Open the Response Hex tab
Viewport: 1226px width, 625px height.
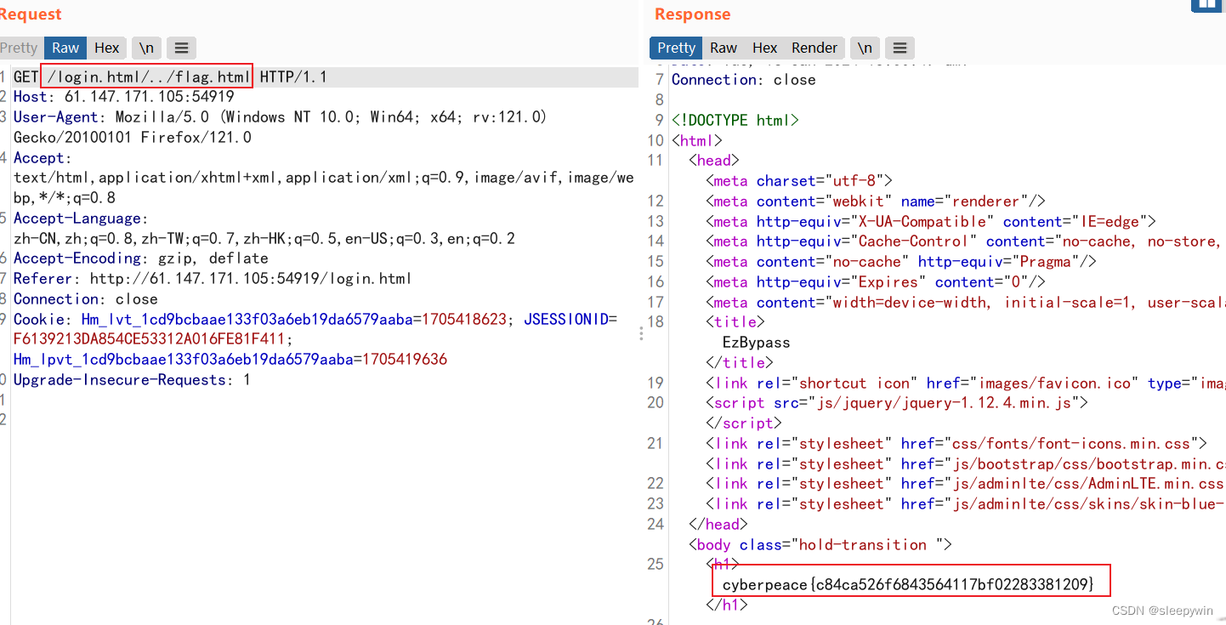[x=765, y=48]
